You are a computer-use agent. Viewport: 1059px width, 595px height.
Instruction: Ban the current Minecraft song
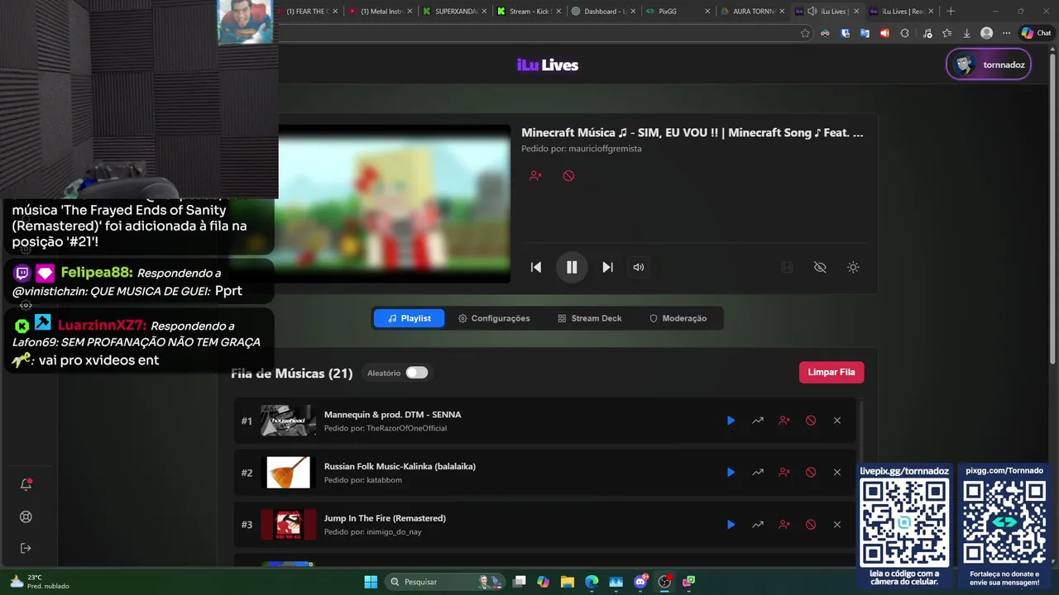click(x=568, y=176)
